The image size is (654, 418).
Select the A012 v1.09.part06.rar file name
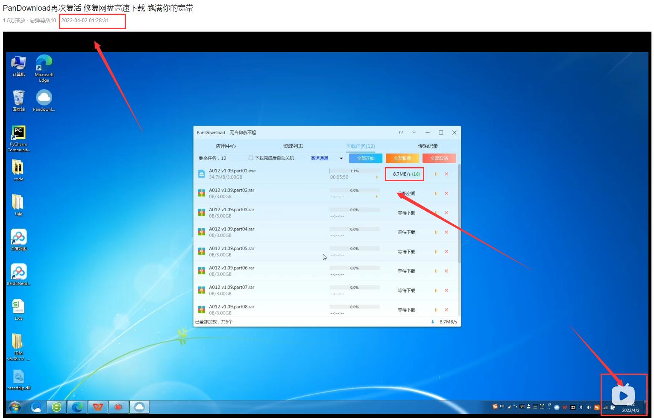coord(232,268)
